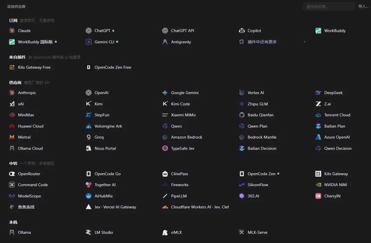Select the SiliconFlow relay provider
The height and width of the screenshot is (243, 371).
[x=254, y=185]
